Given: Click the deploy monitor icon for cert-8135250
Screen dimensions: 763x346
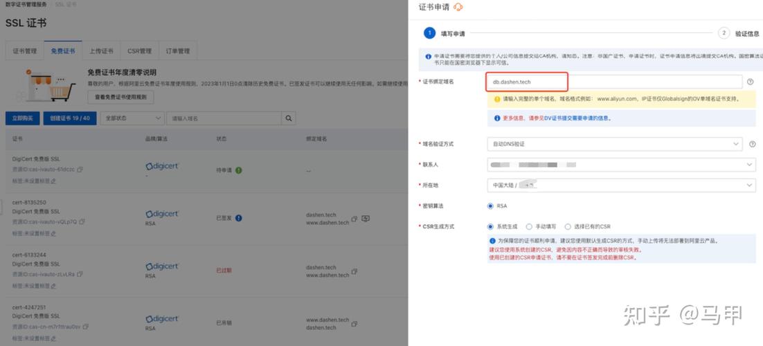Looking at the screenshot, I should point(366,219).
